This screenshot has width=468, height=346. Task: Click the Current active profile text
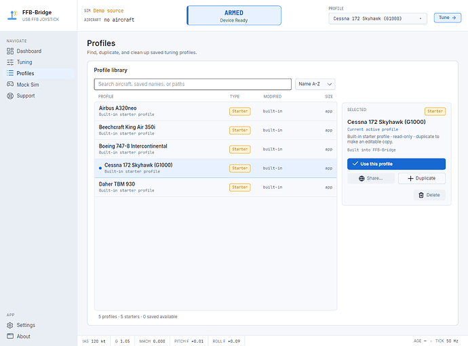pyautogui.click(x=372, y=129)
